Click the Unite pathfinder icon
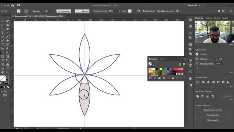This screenshot has height=132, width=234. (197, 96)
